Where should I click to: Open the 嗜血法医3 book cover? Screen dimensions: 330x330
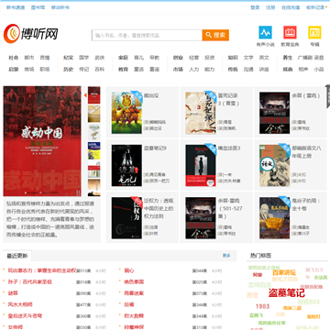click(201, 165)
